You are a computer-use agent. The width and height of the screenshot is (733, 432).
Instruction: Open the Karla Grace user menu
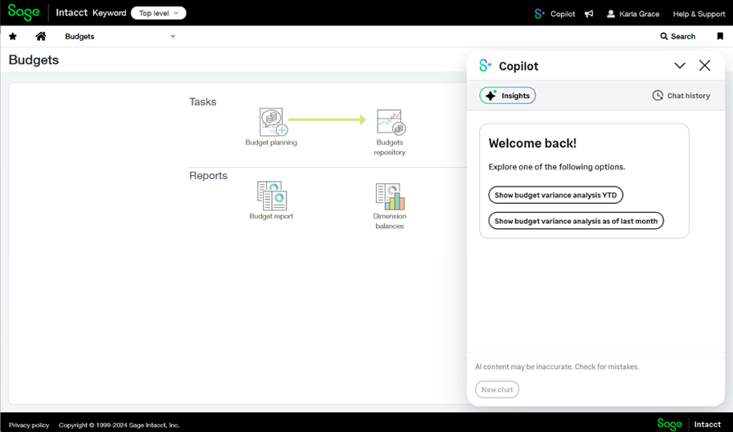[634, 14]
